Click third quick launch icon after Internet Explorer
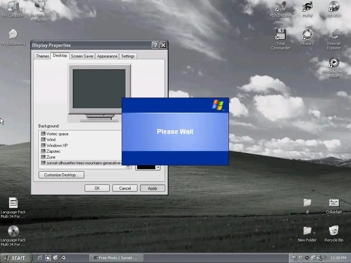This screenshot has width=351, height=263. (x=56, y=258)
